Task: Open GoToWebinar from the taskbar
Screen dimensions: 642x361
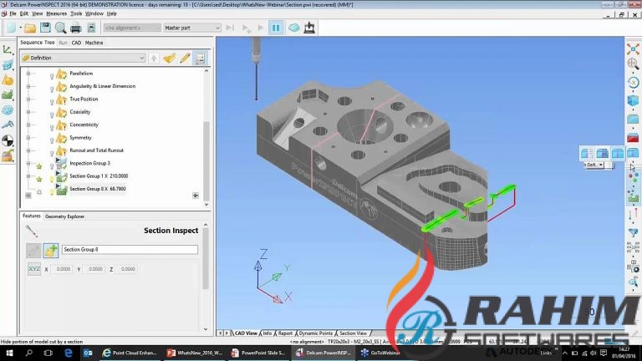Action: tap(380, 353)
